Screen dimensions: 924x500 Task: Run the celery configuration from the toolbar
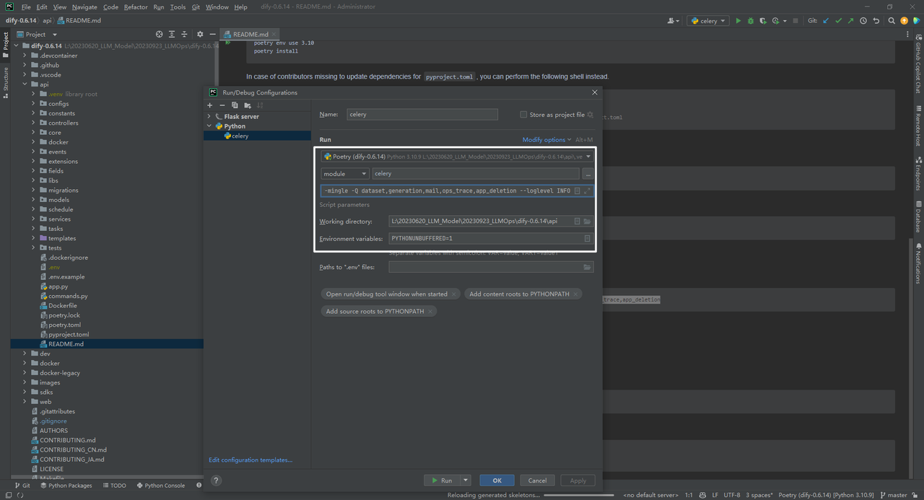click(738, 20)
